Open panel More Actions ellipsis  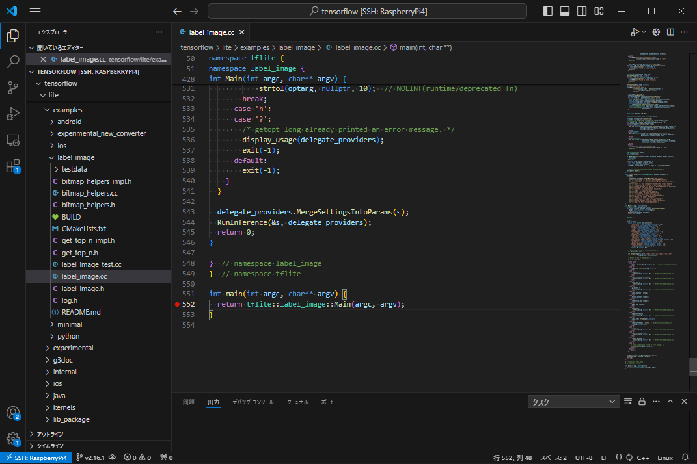pos(656,402)
